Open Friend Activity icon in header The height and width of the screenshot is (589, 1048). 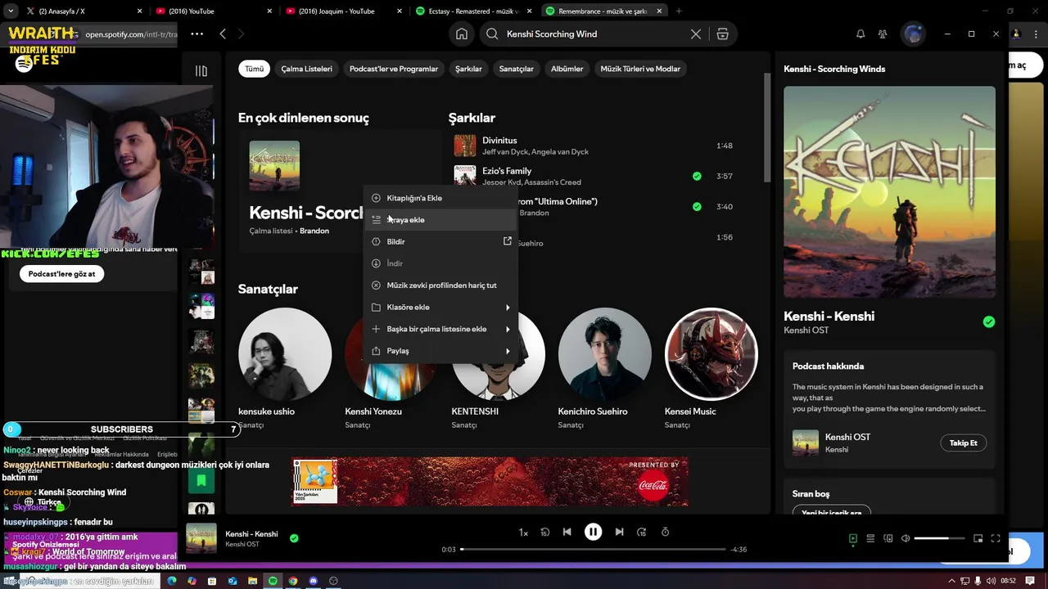(x=883, y=34)
